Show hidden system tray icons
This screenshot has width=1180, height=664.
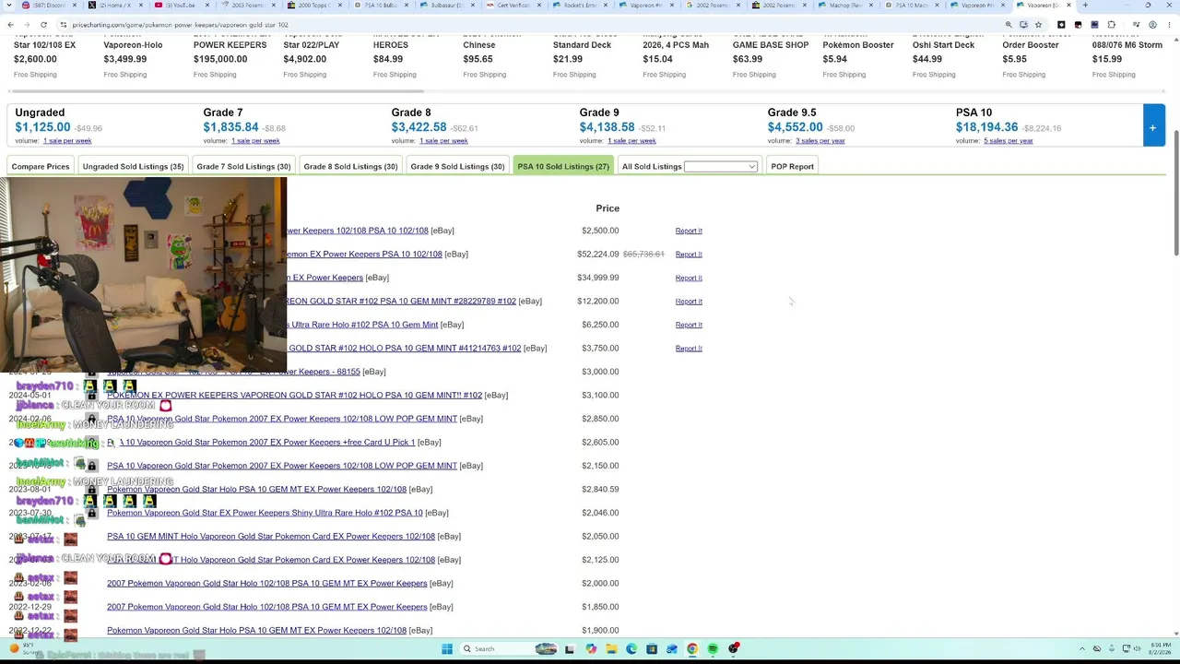click(x=1083, y=649)
